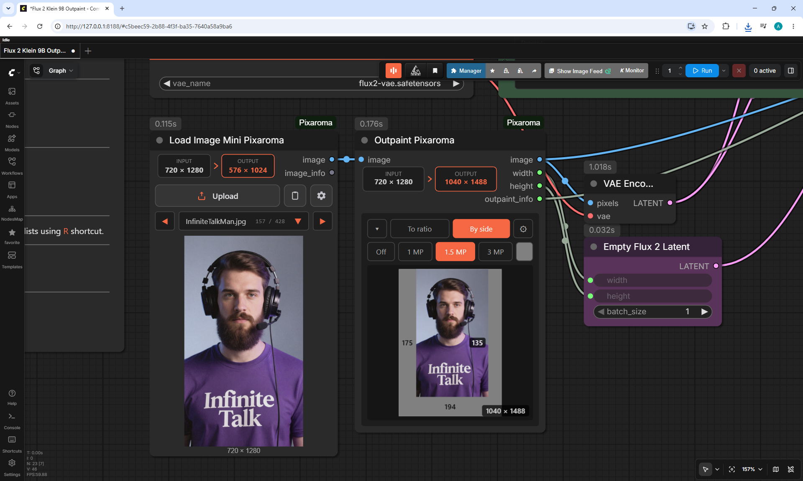Screen dimensions: 803x481
Task: Toggle collapse dot on Empty Flux 2 Latent
Action: coord(593,247)
